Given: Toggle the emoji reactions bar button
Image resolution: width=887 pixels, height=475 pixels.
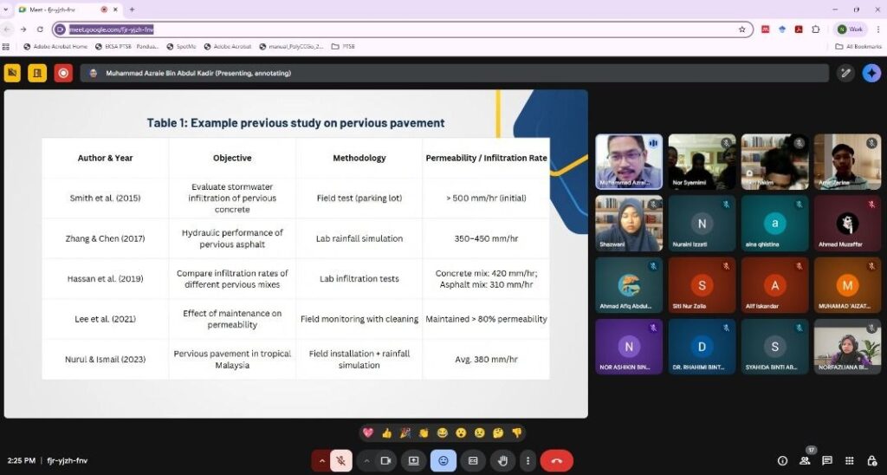Looking at the screenshot, I should pos(443,461).
